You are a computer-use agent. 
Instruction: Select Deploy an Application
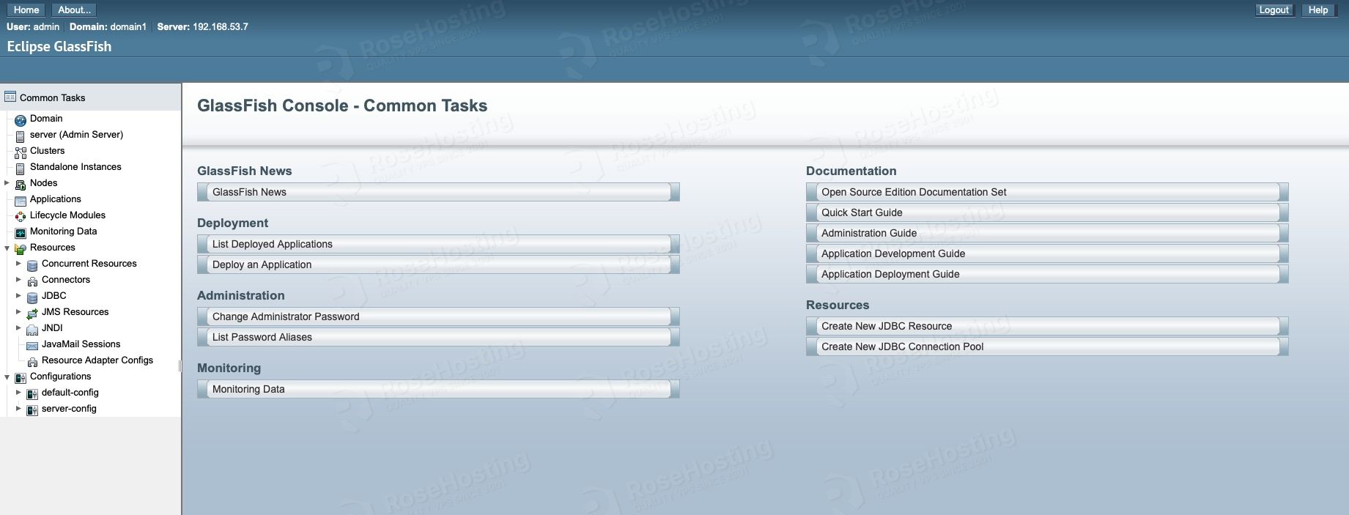(x=438, y=264)
